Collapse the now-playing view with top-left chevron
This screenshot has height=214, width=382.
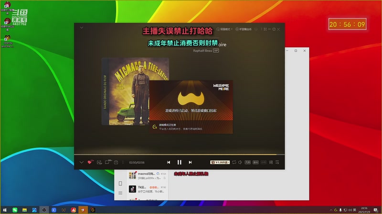tap(82, 28)
